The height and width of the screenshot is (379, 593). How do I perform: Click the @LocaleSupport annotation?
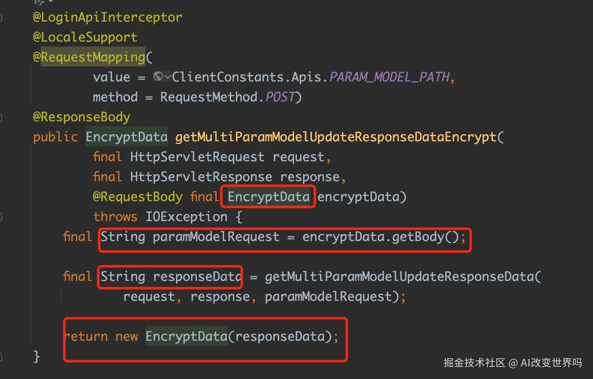tap(85, 37)
